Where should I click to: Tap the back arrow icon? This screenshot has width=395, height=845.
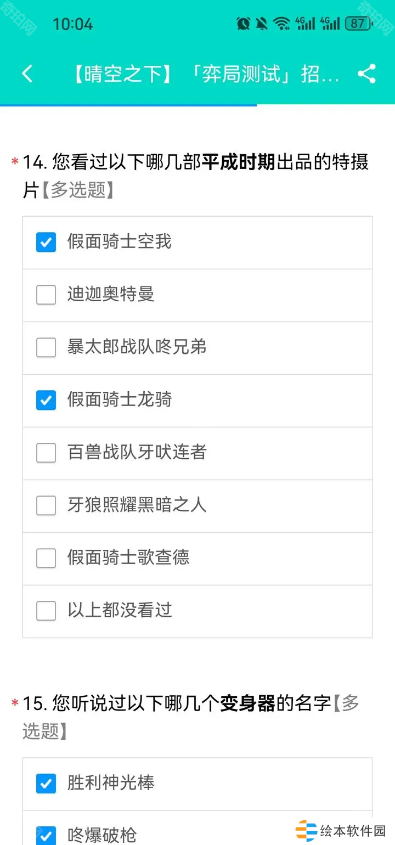[x=27, y=74]
